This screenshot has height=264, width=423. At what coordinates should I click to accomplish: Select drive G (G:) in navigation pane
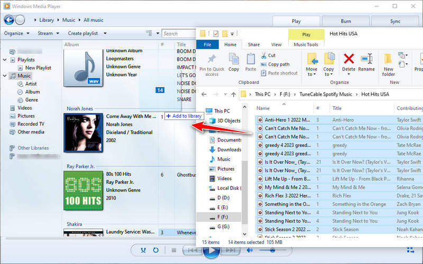tap(219, 227)
